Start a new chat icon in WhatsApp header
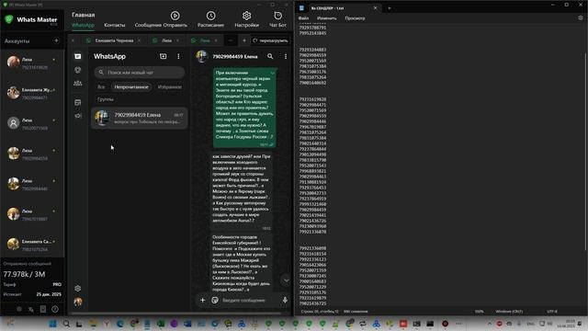588x331 pixels. (164, 56)
